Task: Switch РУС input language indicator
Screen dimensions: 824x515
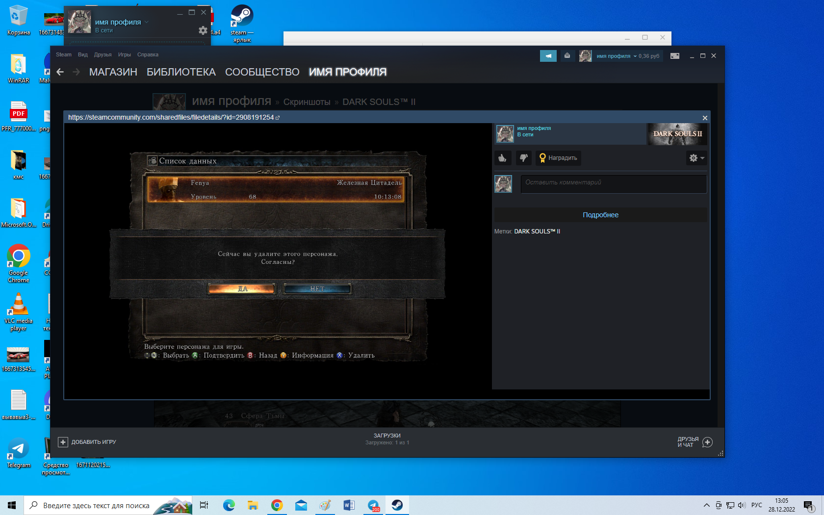Action: click(x=757, y=505)
